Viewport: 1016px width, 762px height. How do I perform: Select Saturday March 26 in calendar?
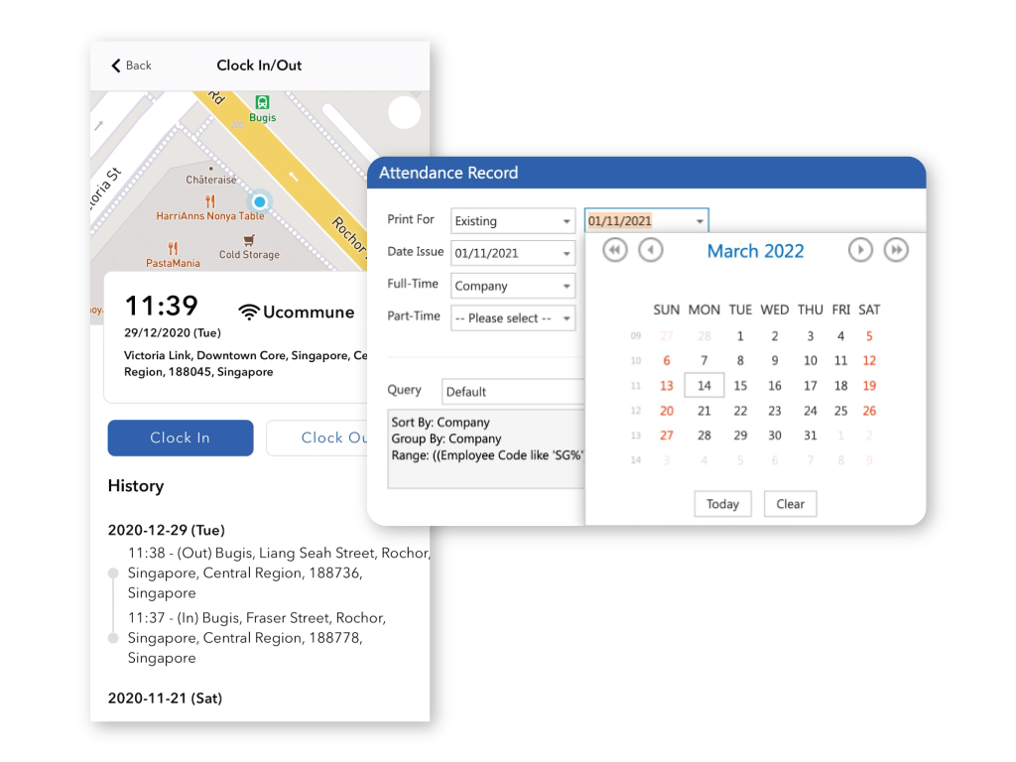tap(869, 411)
